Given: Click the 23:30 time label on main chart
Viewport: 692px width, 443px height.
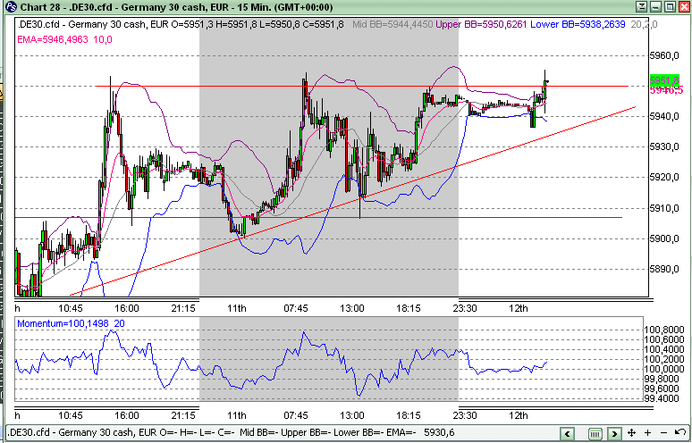Looking at the screenshot, I should pyautogui.click(x=465, y=308).
